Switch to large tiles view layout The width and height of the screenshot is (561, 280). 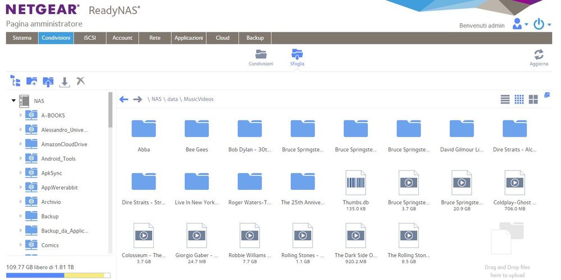pos(533,99)
